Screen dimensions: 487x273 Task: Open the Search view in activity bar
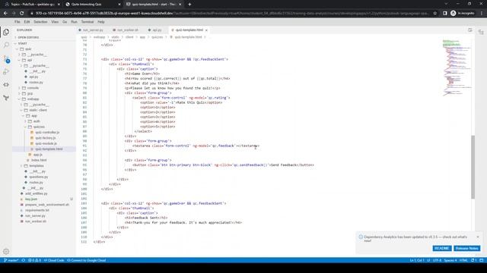point(6,45)
